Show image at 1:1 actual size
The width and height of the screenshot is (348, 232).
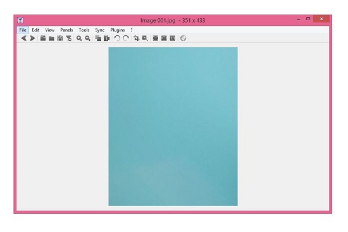point(173,38)
